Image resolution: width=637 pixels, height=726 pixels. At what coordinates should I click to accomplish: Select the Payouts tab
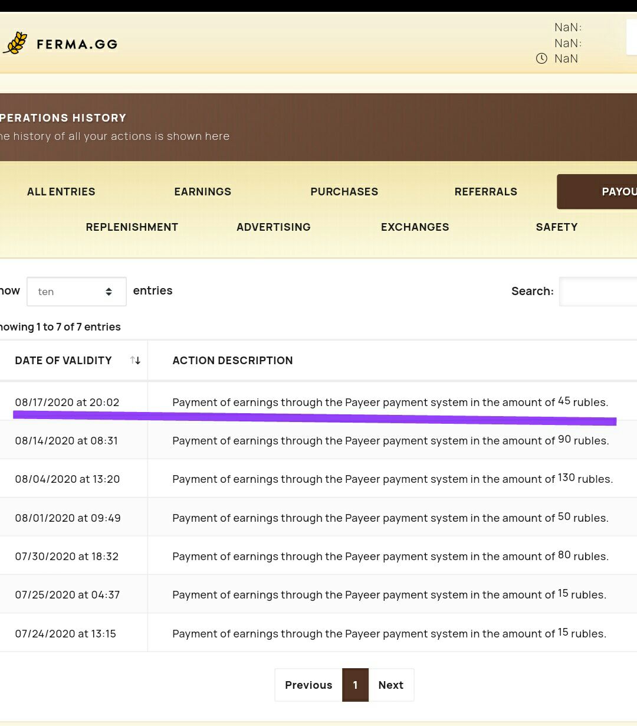pyautogui.click(x=597, y=191)
